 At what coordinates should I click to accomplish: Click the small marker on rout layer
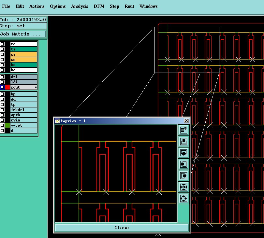(36, 87)
